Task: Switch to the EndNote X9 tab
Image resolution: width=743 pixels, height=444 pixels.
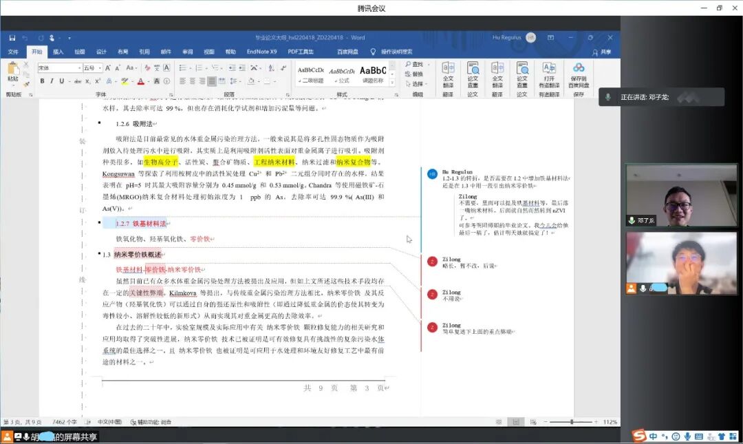Action: pos(261,52)
